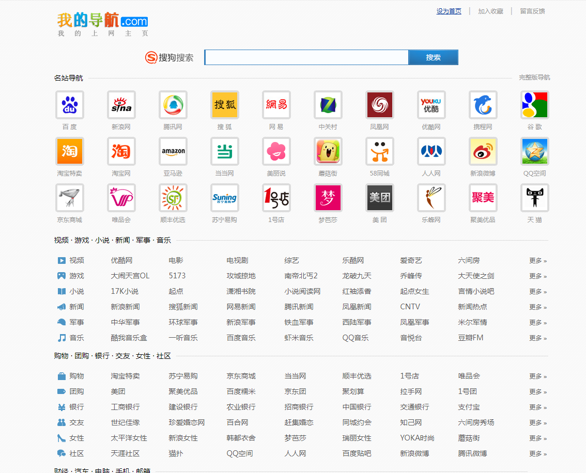Open the Amazon (亚马逊) icon
Screen dimensions: 586x473
coord(173,151)
